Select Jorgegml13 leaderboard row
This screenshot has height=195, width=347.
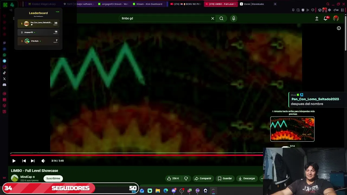coord(38,32)
